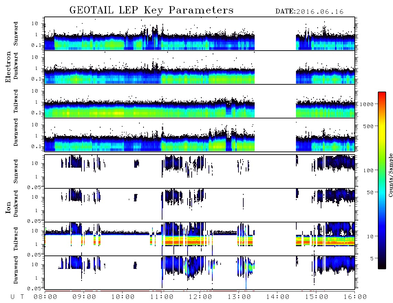Click the Ion Dawnward spectrogram panel
The width and height of the screenshot is (393, 303).
click(200, 273)
